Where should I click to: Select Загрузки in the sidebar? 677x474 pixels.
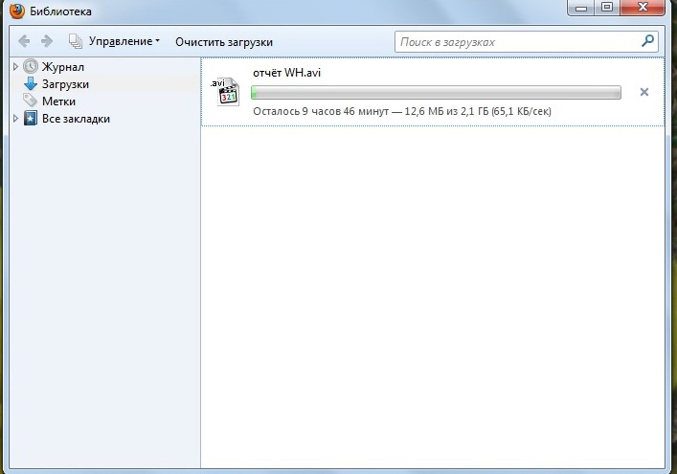pyautogui.click(x=65, y=84)
